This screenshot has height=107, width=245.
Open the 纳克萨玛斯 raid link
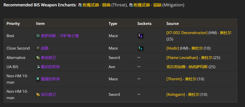(x=198, y=67)
